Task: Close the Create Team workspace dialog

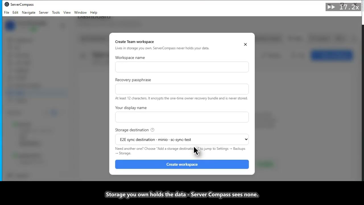Action: pos(245,44)
